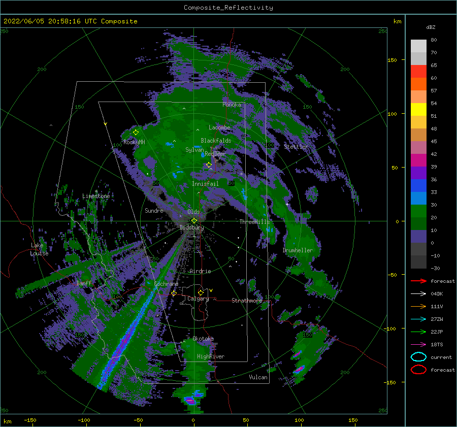457x427 pixels.
Task: Click the Drumheller town label
Action: pyautogui.click(x=298, y=250)
